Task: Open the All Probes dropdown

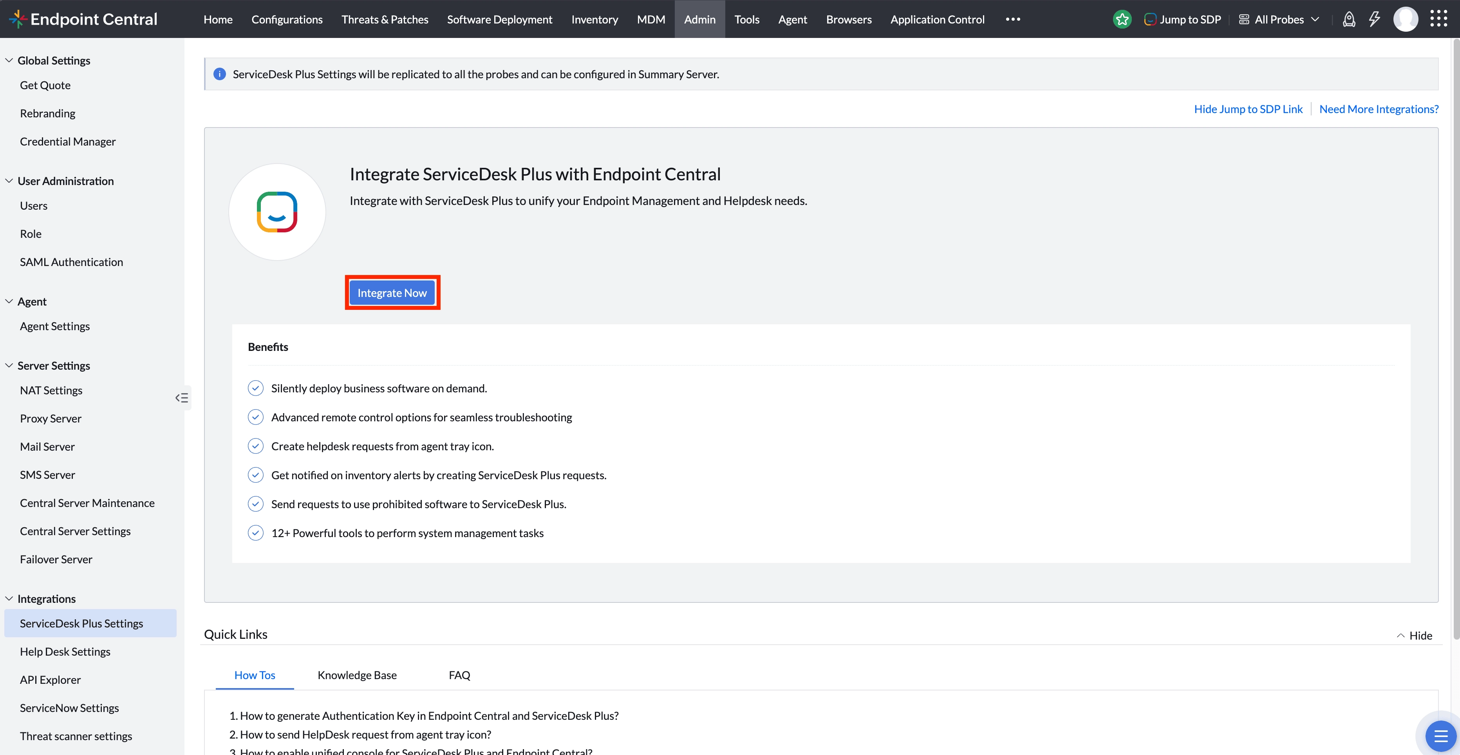Action: coord(1279,19)
